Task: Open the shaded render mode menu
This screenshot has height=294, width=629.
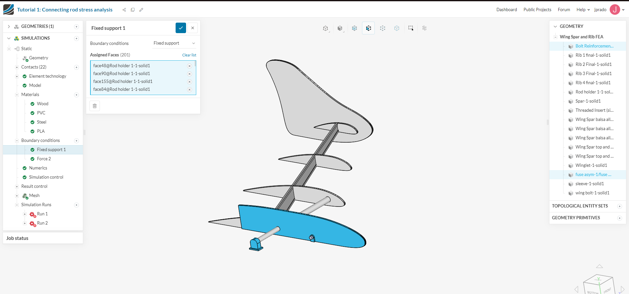Action: coord(340,29)
